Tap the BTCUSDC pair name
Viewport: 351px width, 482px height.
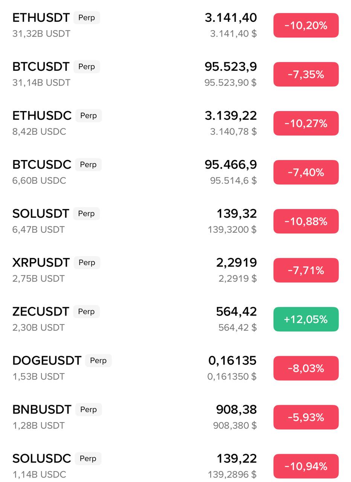click(x=42, y=165)
